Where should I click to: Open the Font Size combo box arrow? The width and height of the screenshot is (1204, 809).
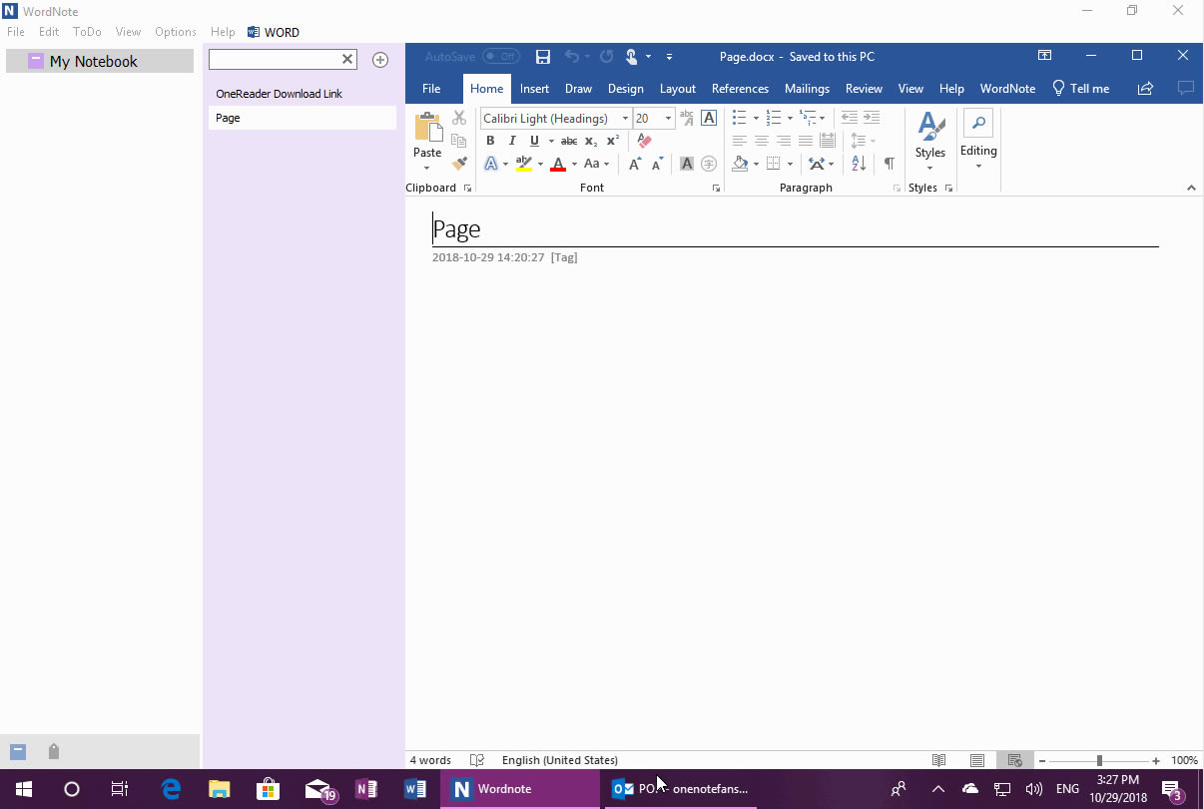tap(667, 118)
